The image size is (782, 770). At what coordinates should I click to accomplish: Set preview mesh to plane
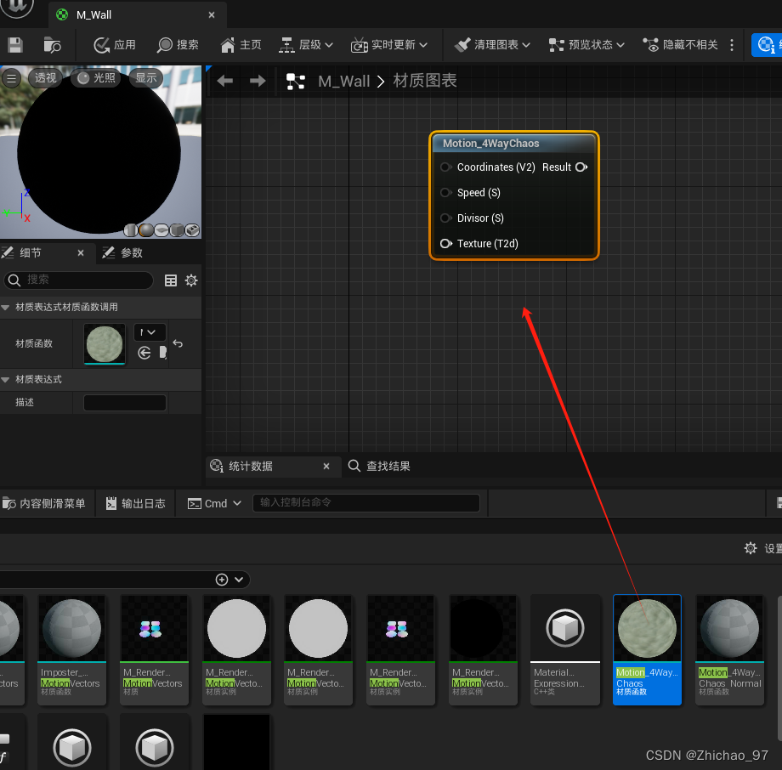tap(161, 230)
